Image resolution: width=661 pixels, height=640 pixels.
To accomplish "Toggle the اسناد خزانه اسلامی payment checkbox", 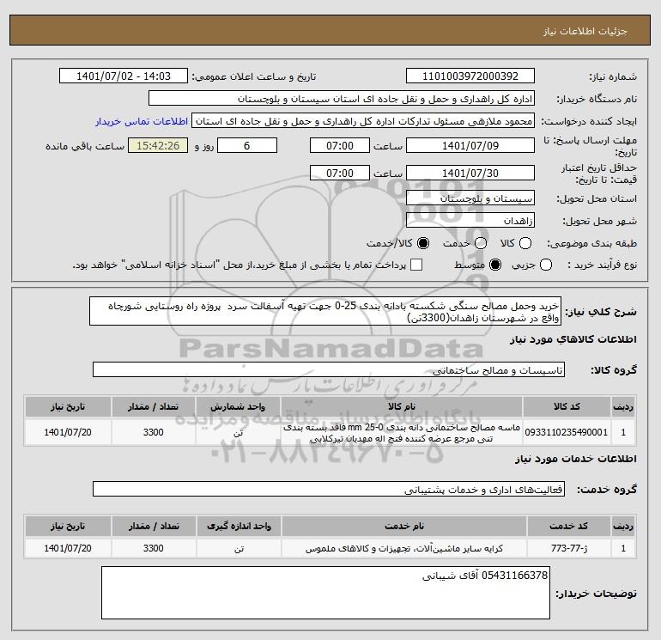I will (x=416, y=265).
